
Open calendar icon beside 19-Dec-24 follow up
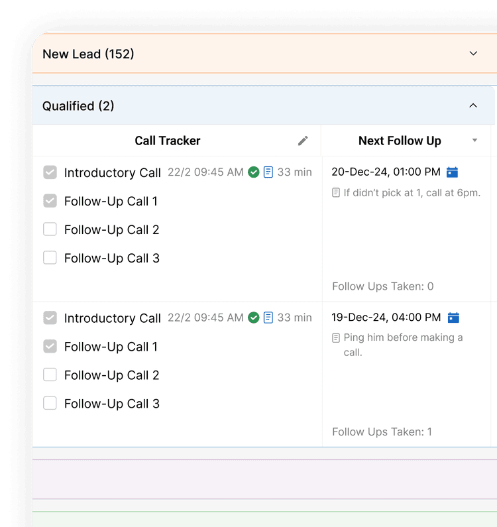[x=453, y=318]
